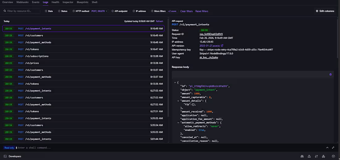340x160 pixels.
Task: Open the Blueprints tab
Action: pyautogui.click(x=83, y=2)
